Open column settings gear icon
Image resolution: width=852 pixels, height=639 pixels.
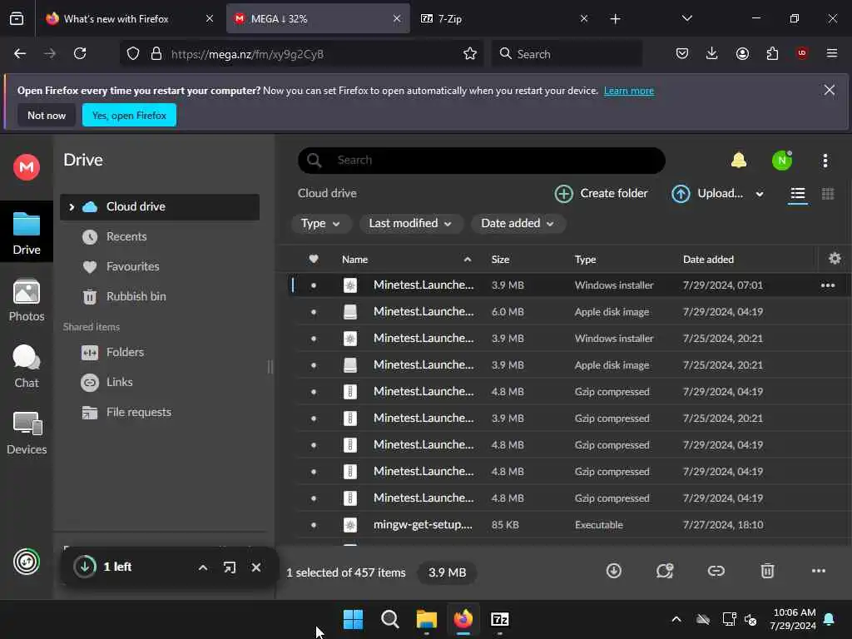pyautogui.click(x=835, y=259)
